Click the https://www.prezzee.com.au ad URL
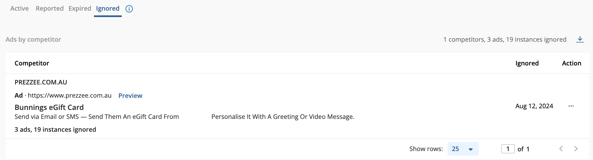Screen dimensions: 593x160 (70, 95)
